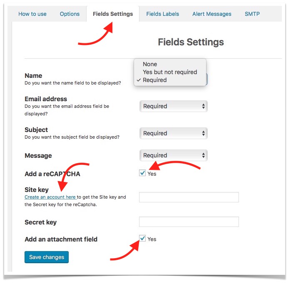Switch to the SMTP tab
Screen dimensions: 291x284
(252, 14)
